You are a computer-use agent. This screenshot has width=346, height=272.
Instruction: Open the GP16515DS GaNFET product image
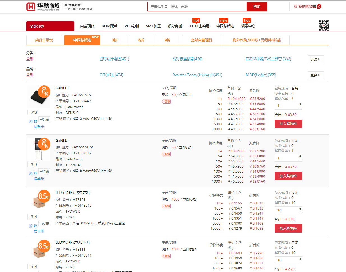[x=39, y=97]
